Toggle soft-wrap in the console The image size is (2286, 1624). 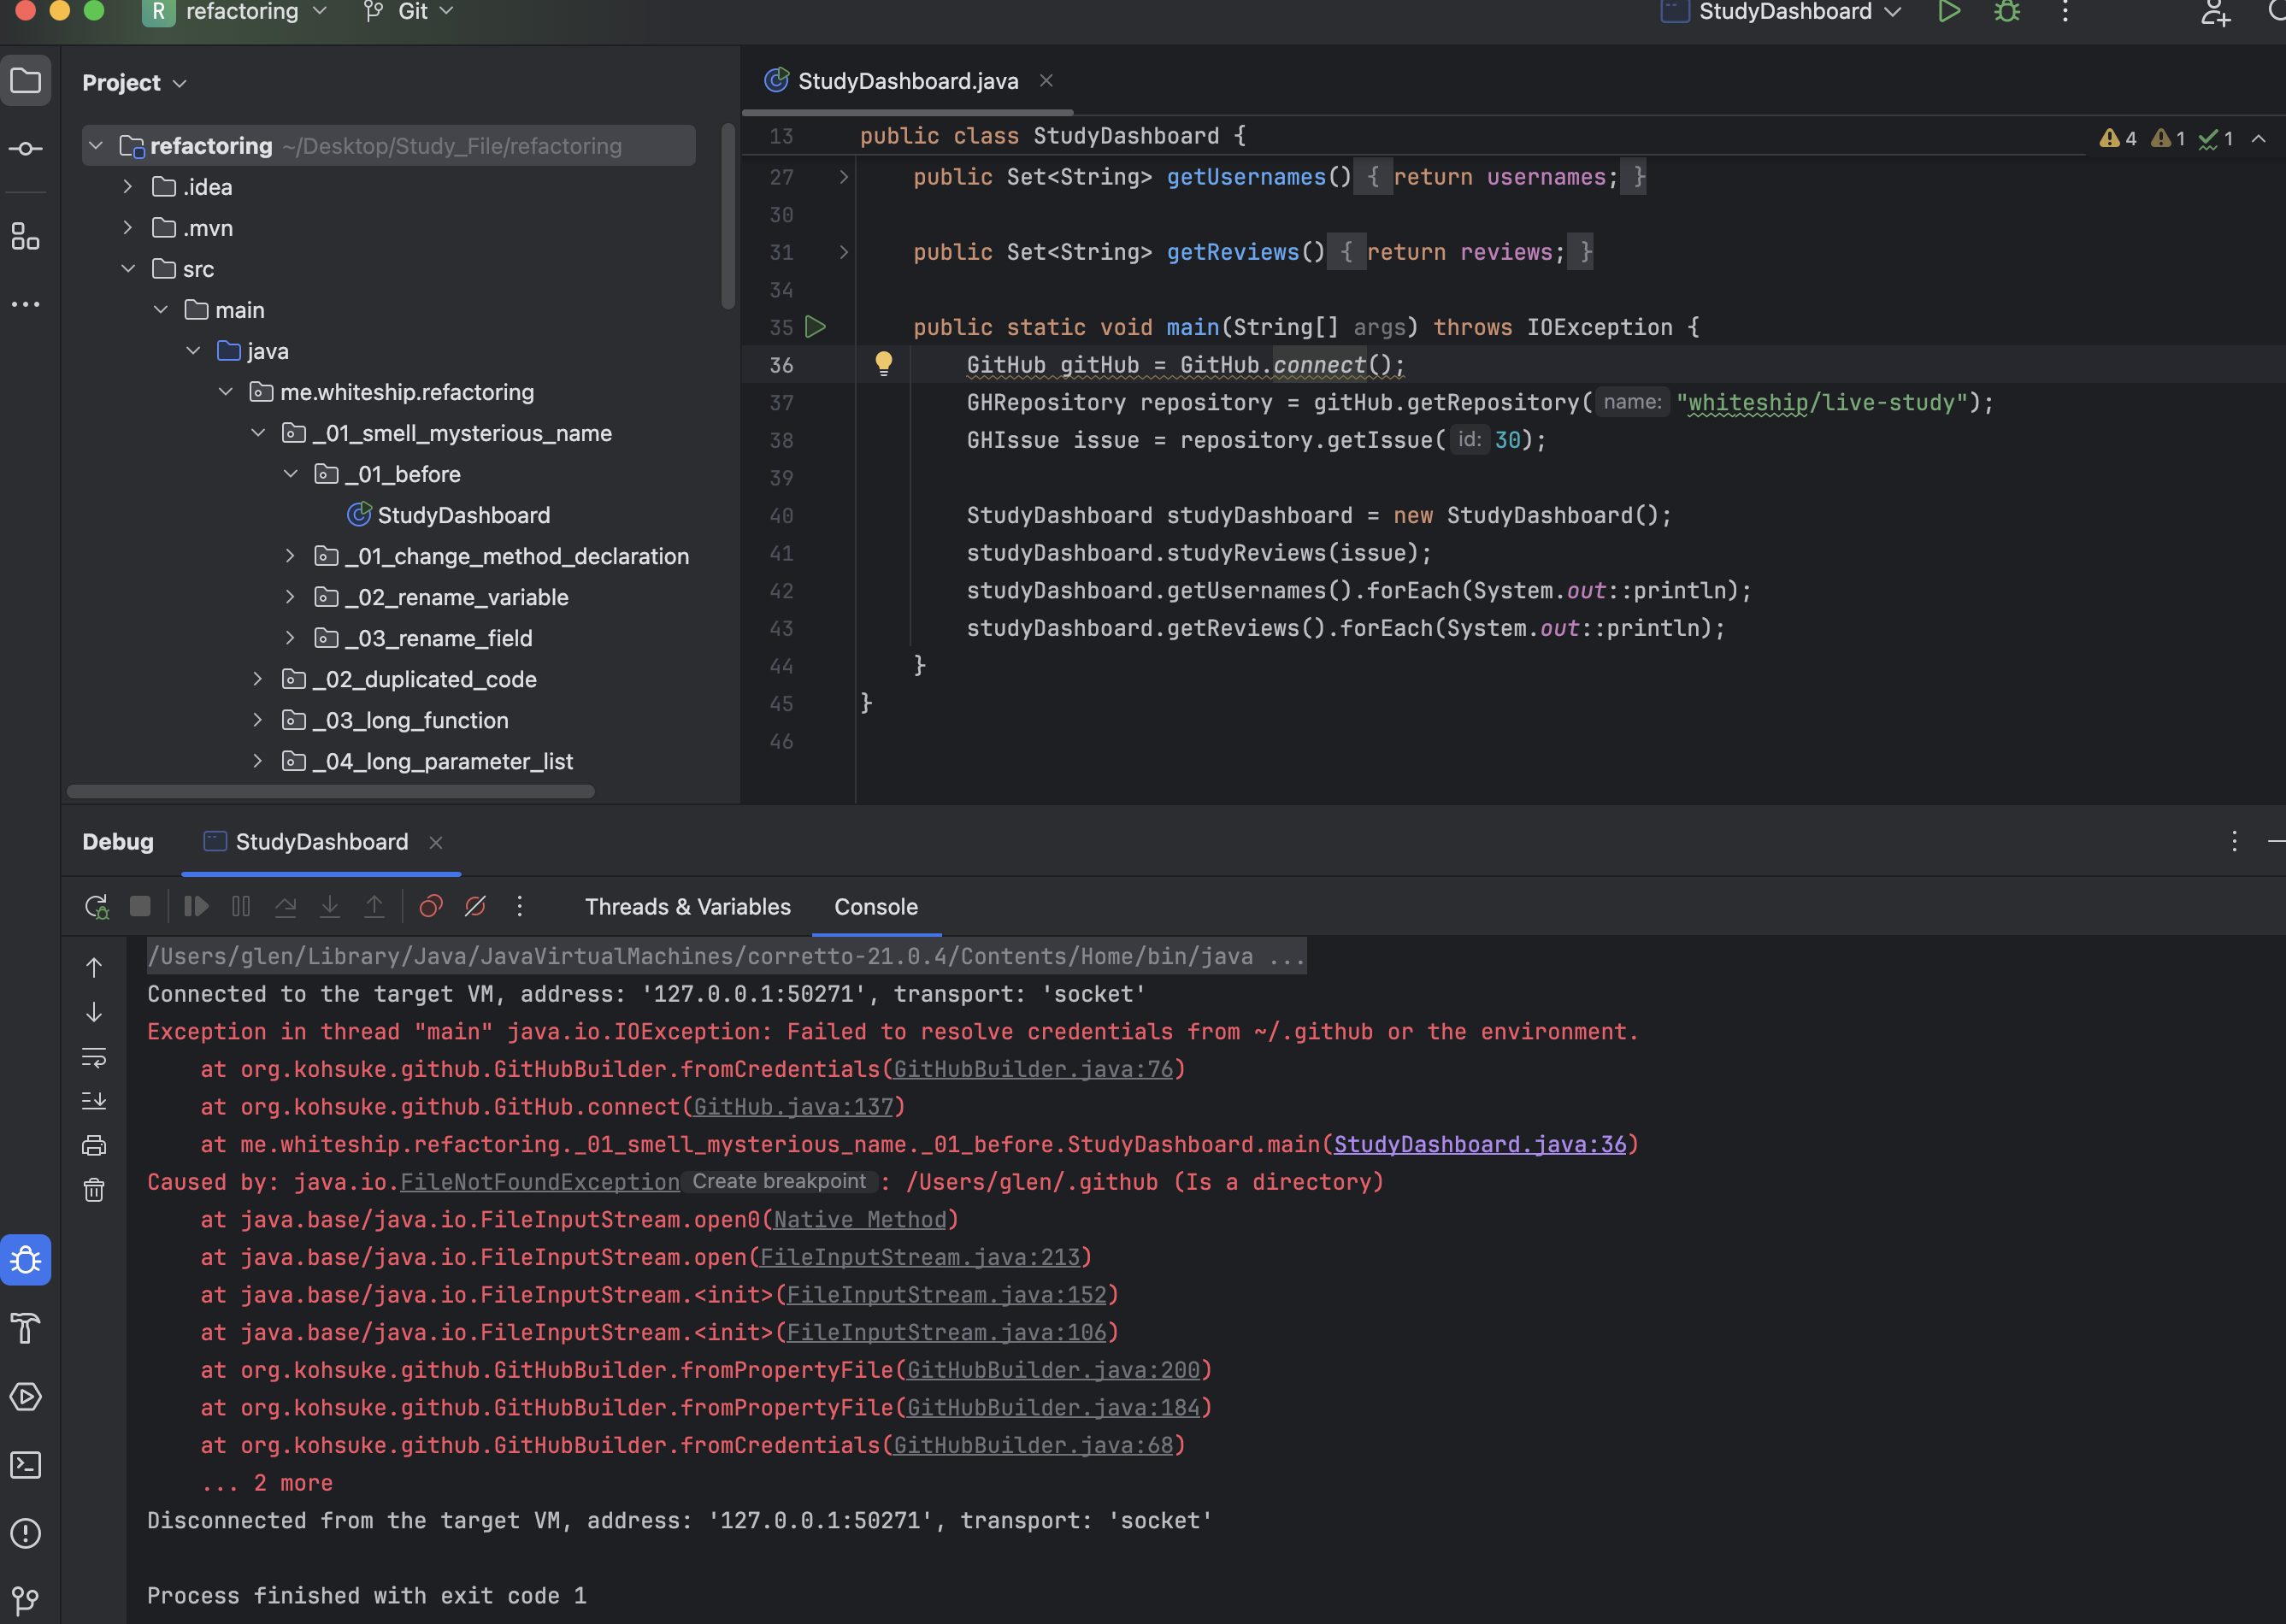point(94,1057)
